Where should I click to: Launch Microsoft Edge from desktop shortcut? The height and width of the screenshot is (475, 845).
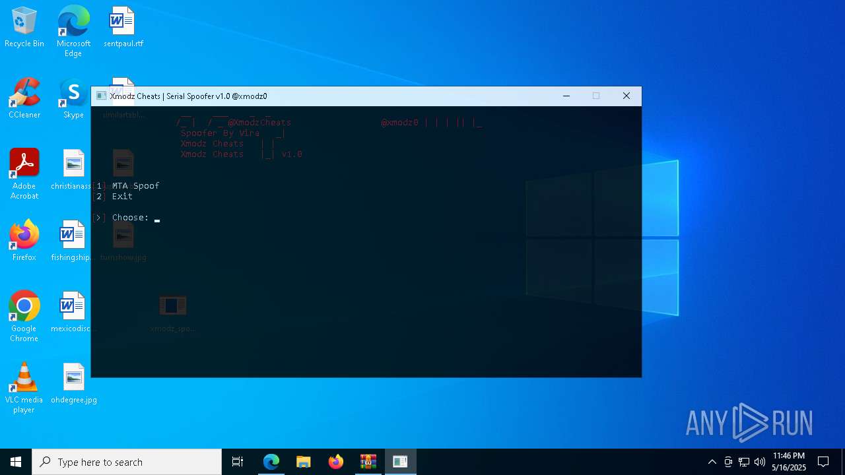coord(73,32)
